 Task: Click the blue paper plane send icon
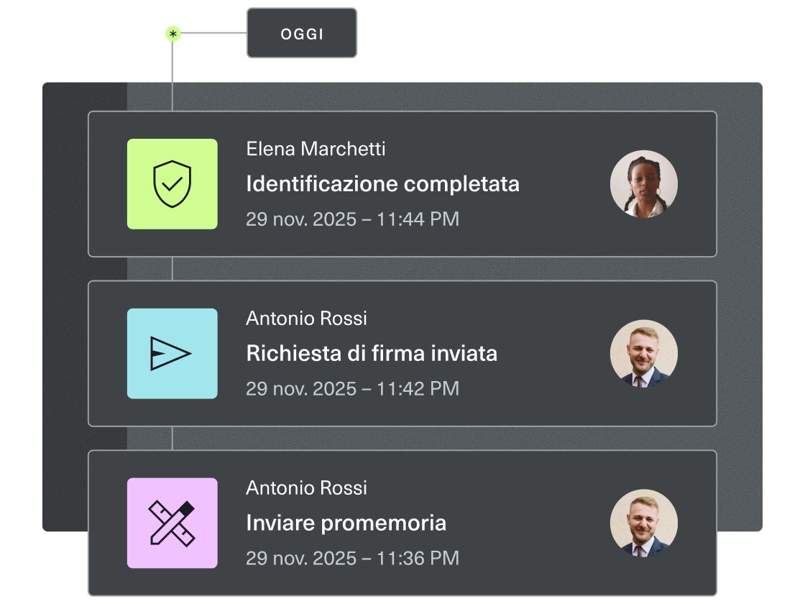172,354
